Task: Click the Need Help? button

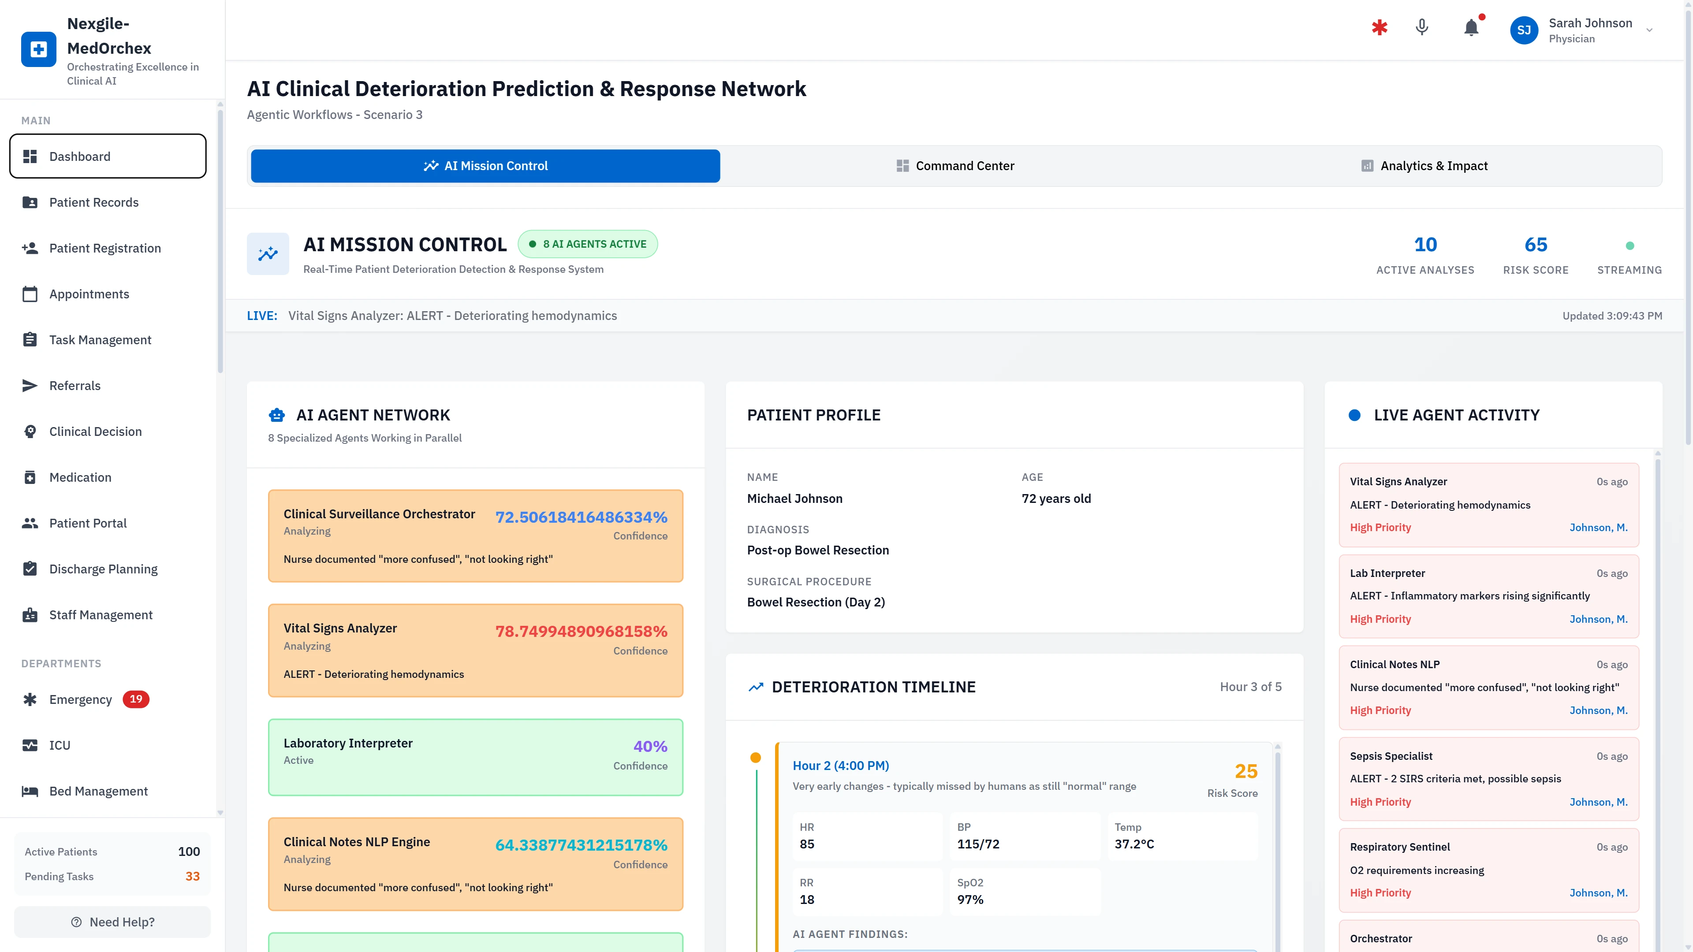Action: 112,921
